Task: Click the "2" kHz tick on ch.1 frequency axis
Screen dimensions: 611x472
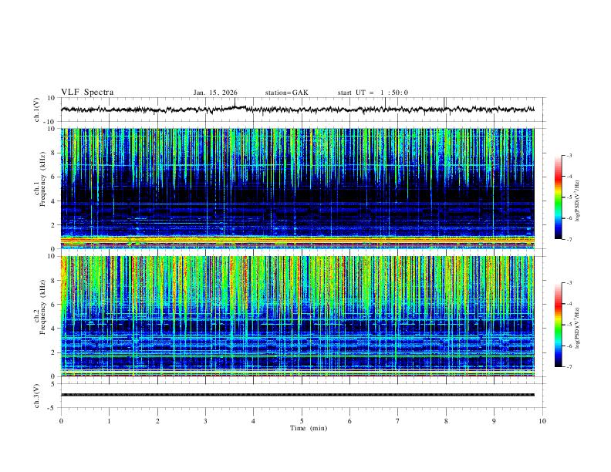Action: (53, 225)
